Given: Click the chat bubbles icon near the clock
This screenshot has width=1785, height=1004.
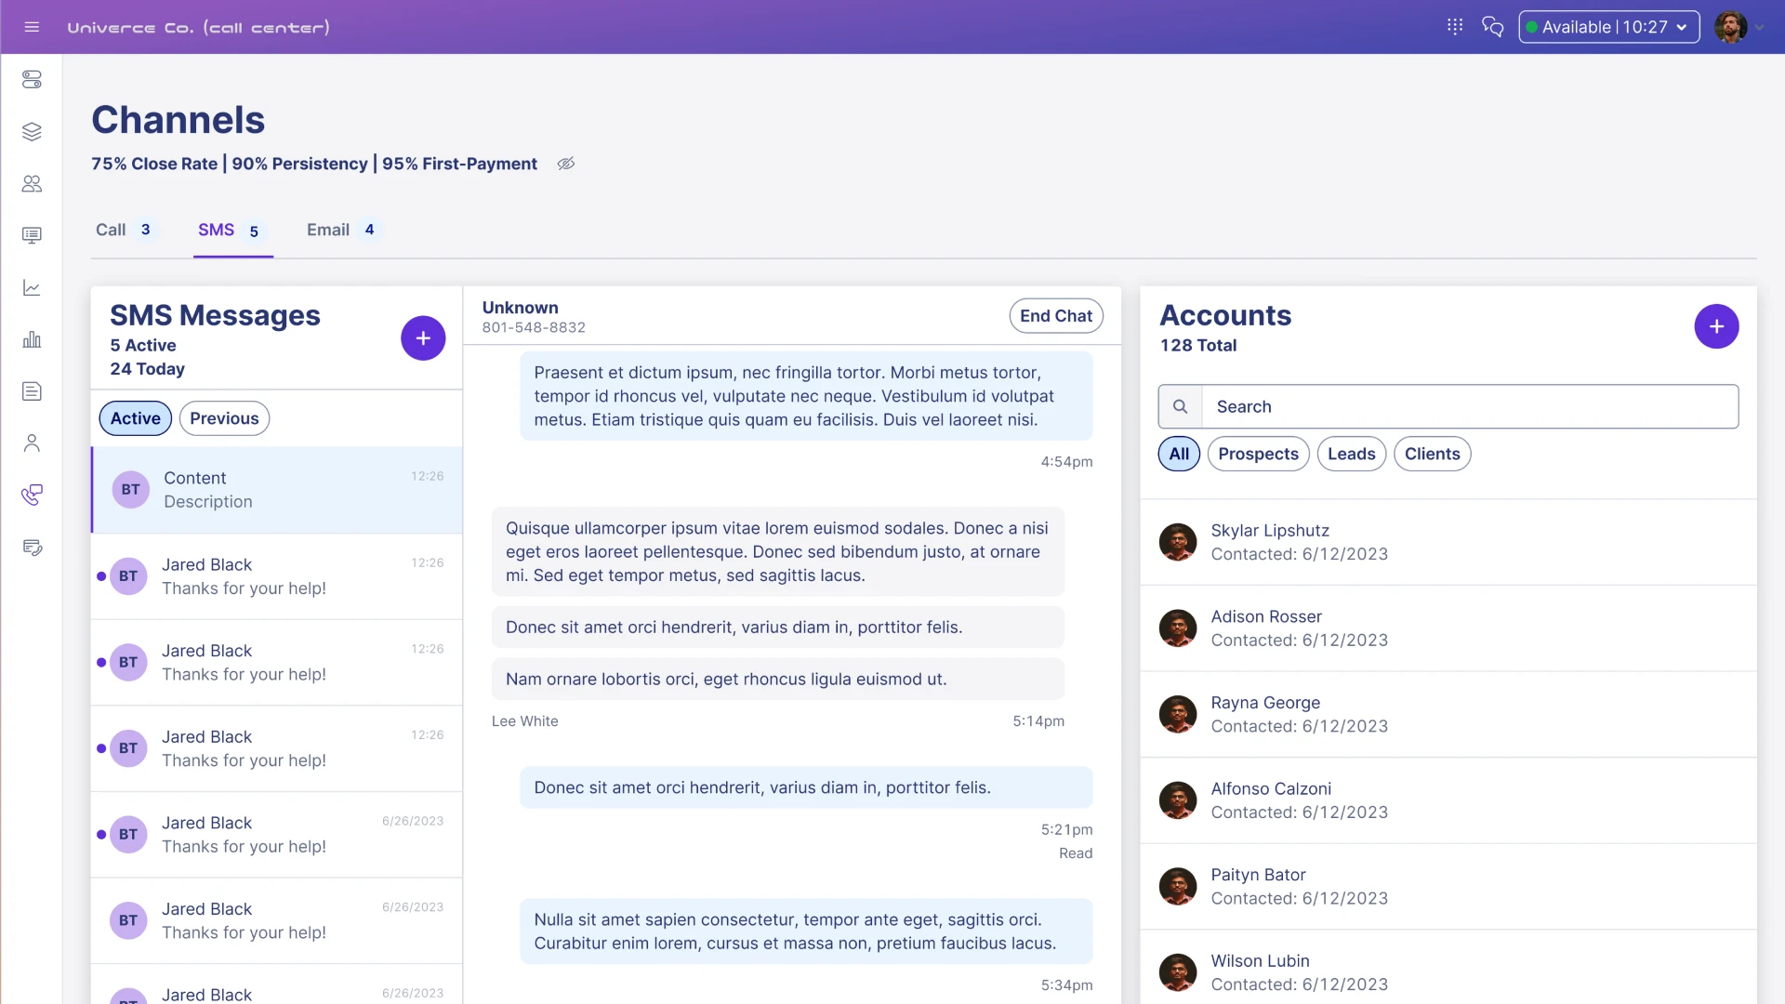Looking at the screenshot, I should tap(1492, 27).
